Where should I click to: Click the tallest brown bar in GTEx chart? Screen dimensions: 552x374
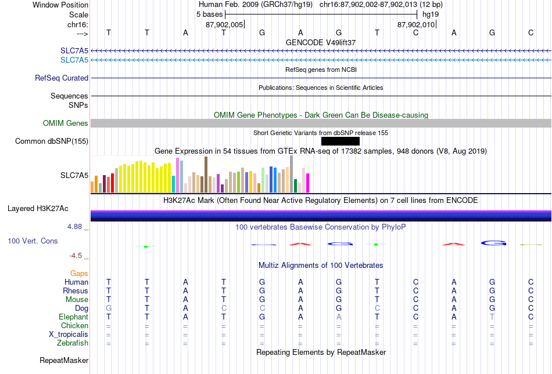(206, 175)
